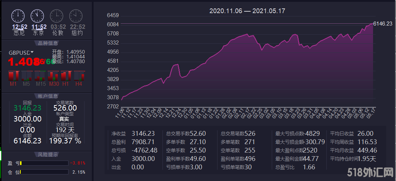This screenshot has width=396, height=181.
Task: Click the 26.00 average daily return
Action: pyautogui.click(x=365, y=134)
